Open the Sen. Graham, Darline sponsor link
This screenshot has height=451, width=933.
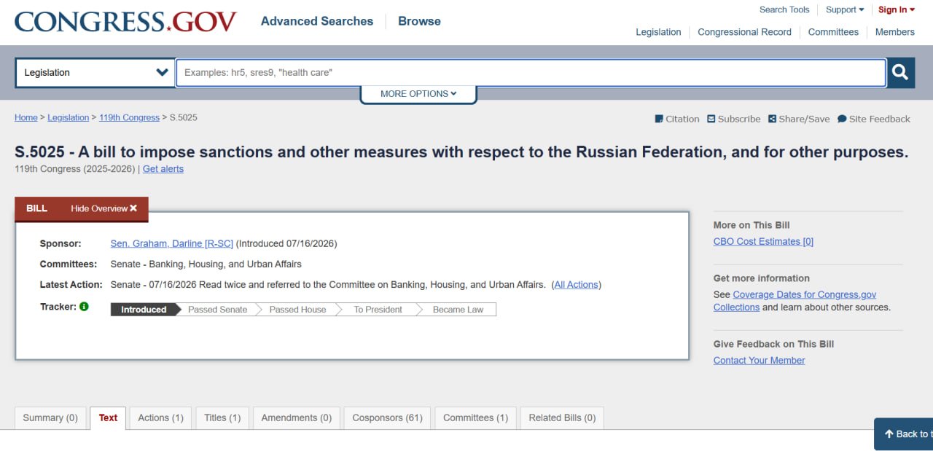point(172,243)
